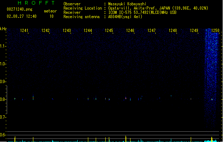Click the 1.0 frequency axis label

[x=3, y=64]
